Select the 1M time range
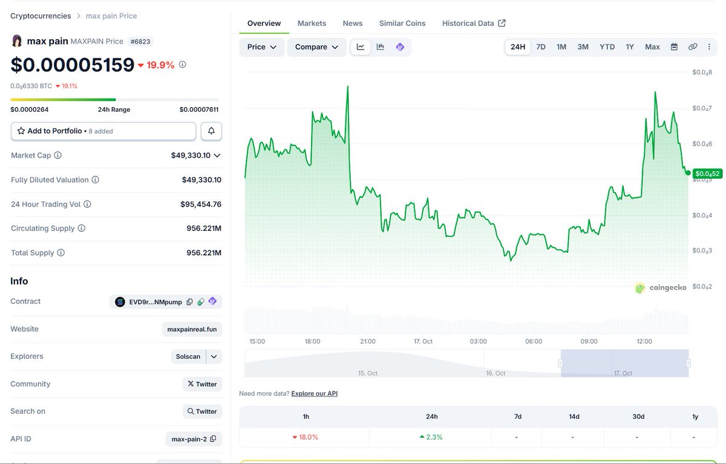Image resolution: width=726 pixels, height=464 pixels. (x=561, y=47)
